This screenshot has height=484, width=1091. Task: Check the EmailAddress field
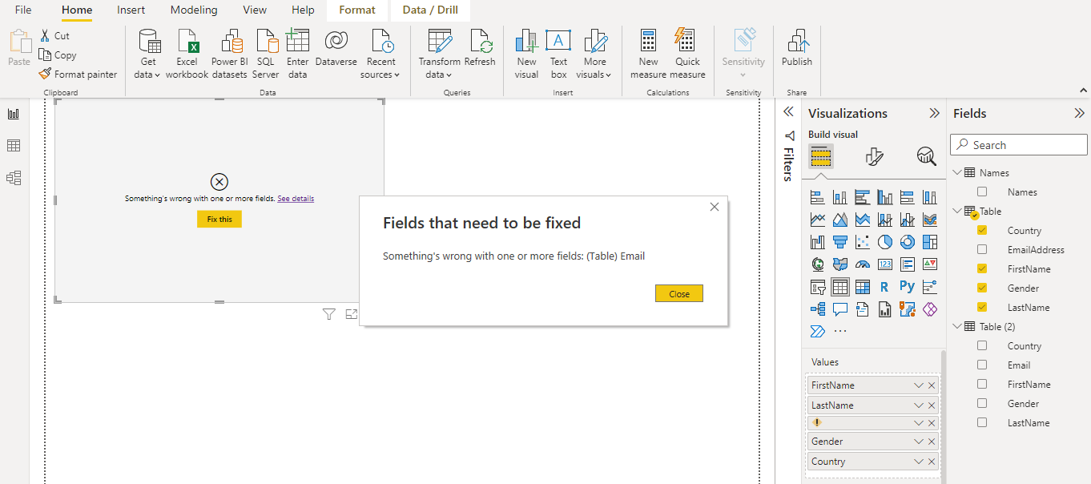coord(982,249)
